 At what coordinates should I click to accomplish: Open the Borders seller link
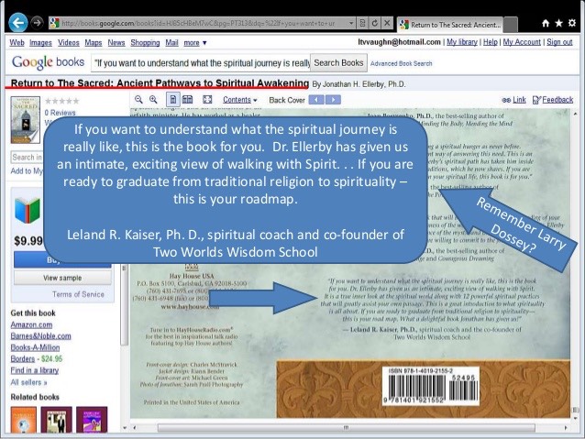22,359
